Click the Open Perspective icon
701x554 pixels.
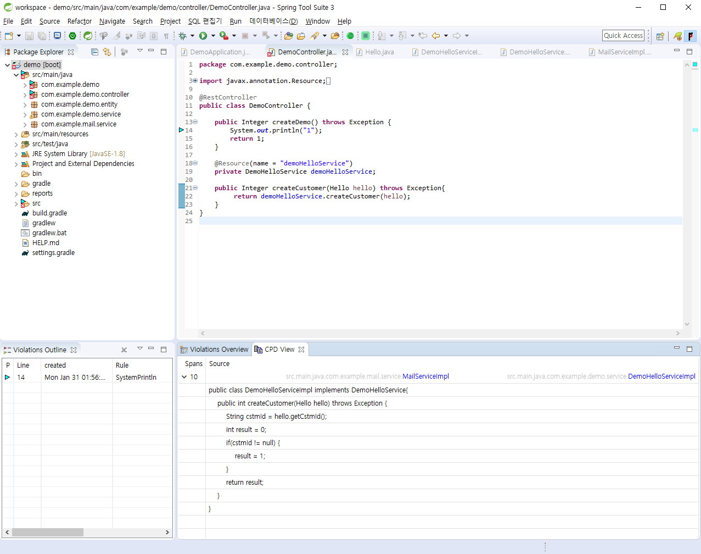pos(660,36)
